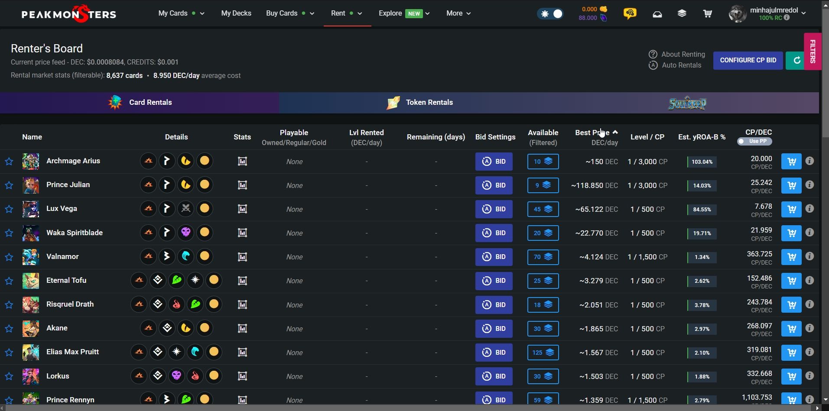
Task: Click the 19.71% yROA bar for Waka Spiritblade
Action: [x=702, y=233]
